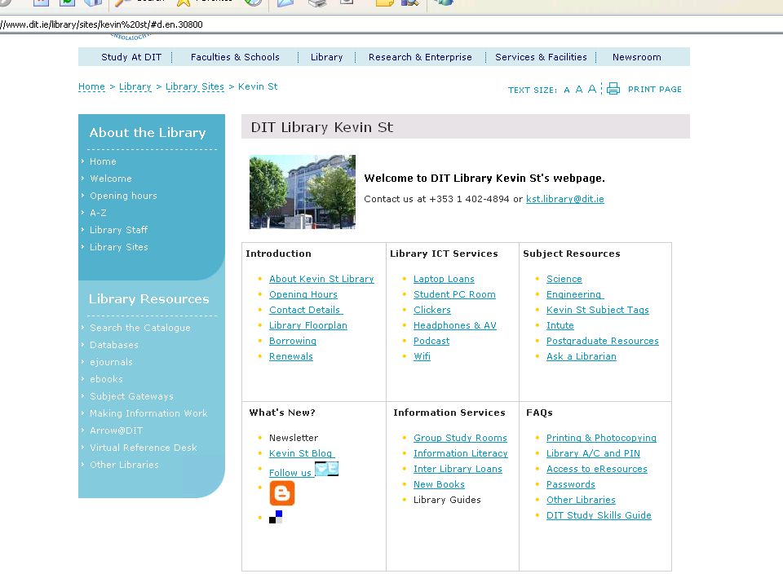The height and width of the screenshot is (587, 783).
Task: Go to Library Sites in the breadcrumb
Action: tap(195, 86)
